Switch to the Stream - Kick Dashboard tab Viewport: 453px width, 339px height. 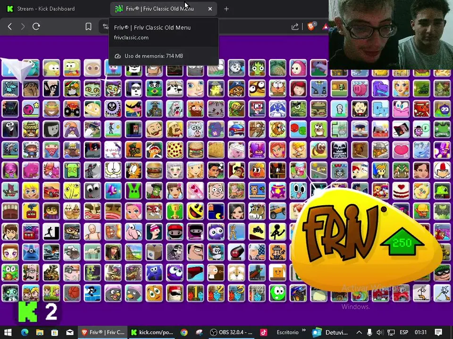[x=46, y=8]
